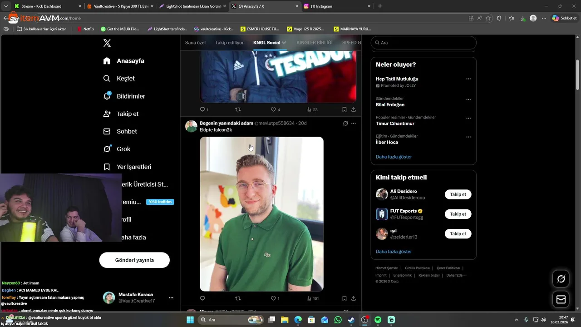
Task: Switch to Stream - Kick Dashboard browser tab
Action: 47,6
